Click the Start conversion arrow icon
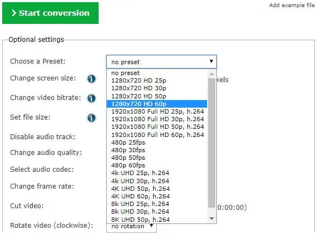Screen dimensions: 316x237 [14, 13]
